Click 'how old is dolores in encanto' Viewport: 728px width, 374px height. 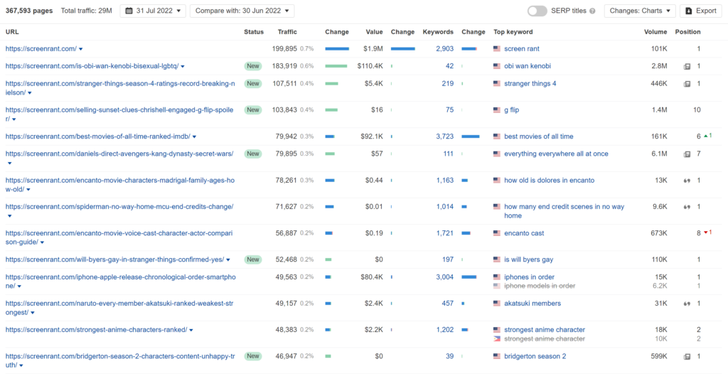pos(550,181)
